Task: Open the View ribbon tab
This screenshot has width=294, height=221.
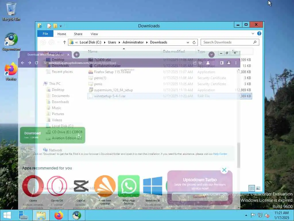Action: click(94, 34)
